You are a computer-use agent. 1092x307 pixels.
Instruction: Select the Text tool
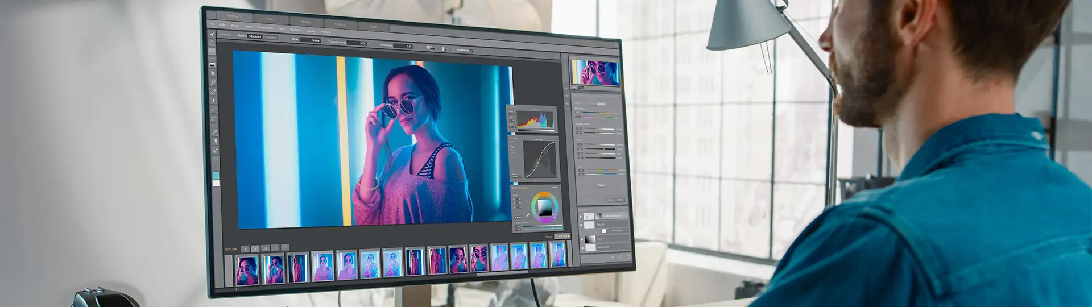tap(214, 101)
